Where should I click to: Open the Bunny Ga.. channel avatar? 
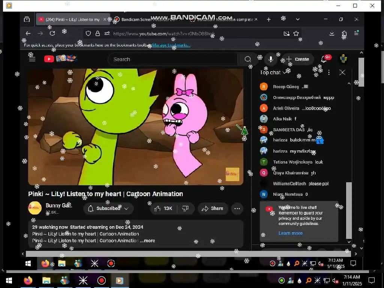pyautogui.click(x=35, y=208)
